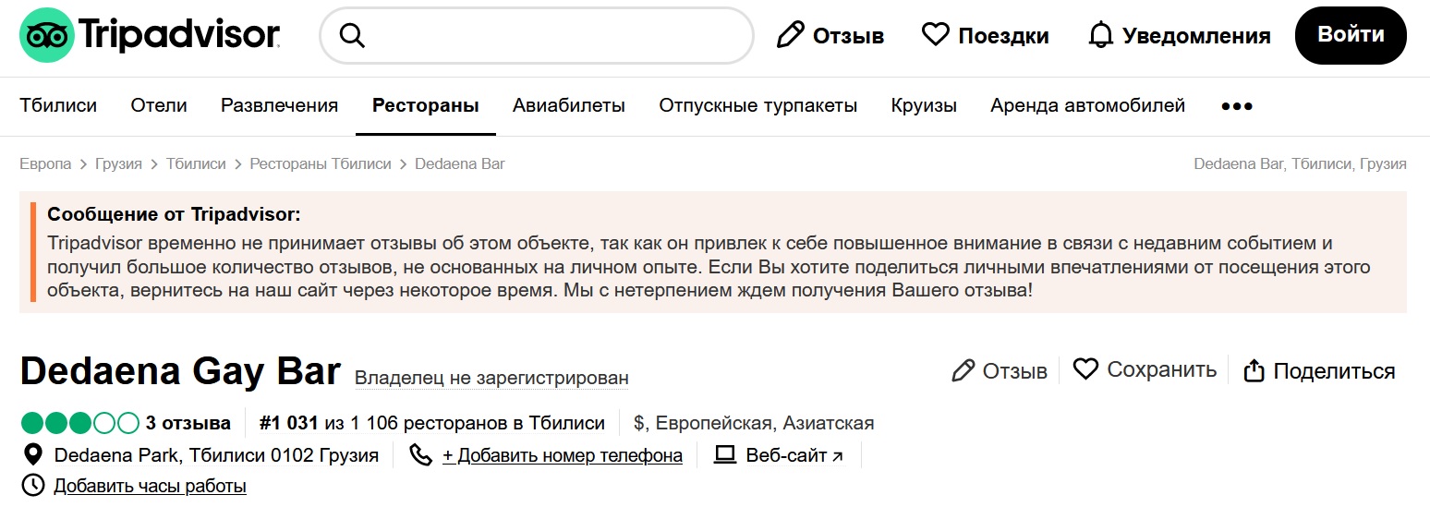
Task: Click the map pin icon beside Dedaena Park
Action: [33, 454]
